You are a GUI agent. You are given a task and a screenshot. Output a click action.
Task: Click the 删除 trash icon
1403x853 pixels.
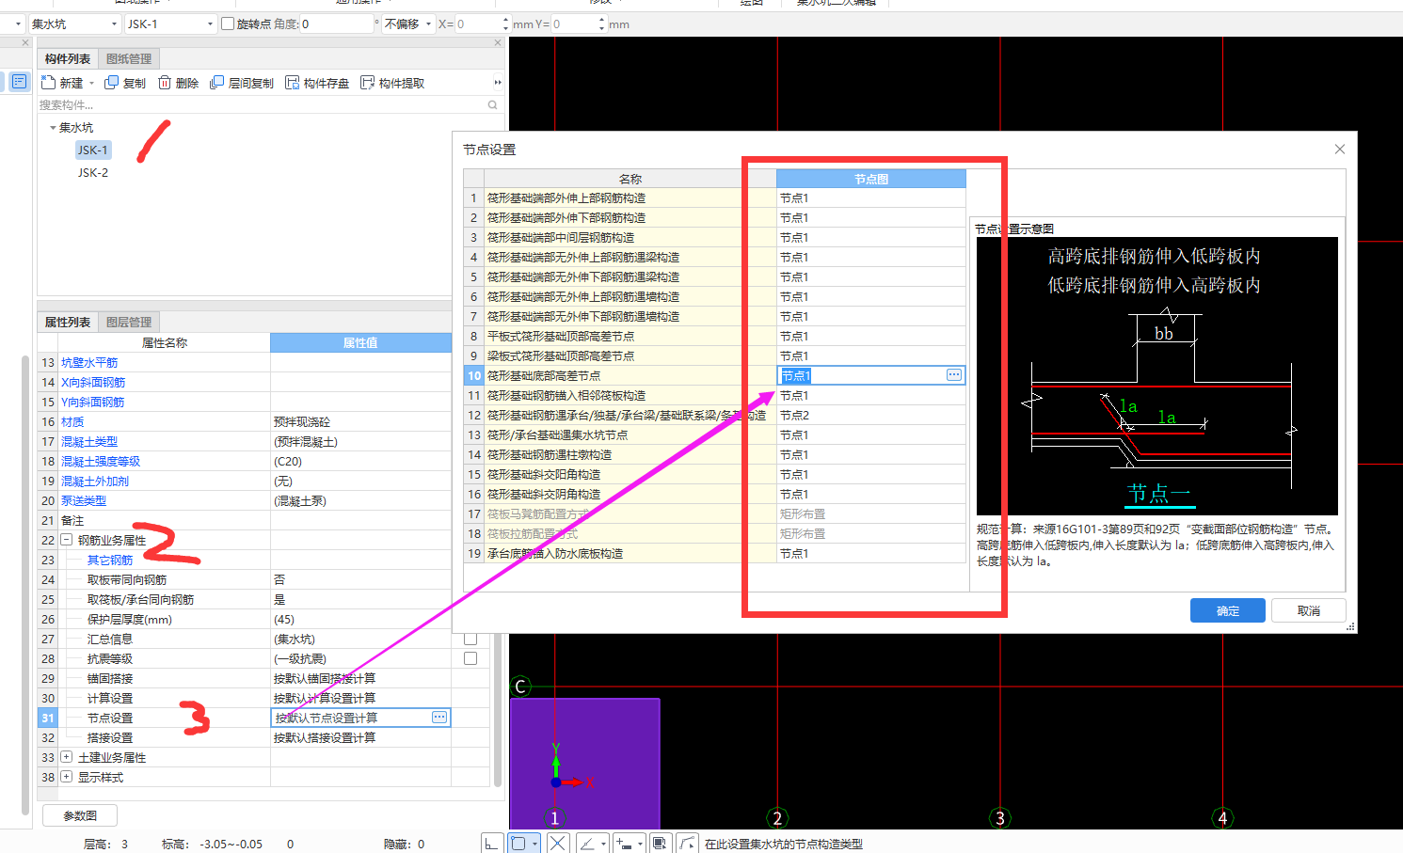tap(165, 83)
